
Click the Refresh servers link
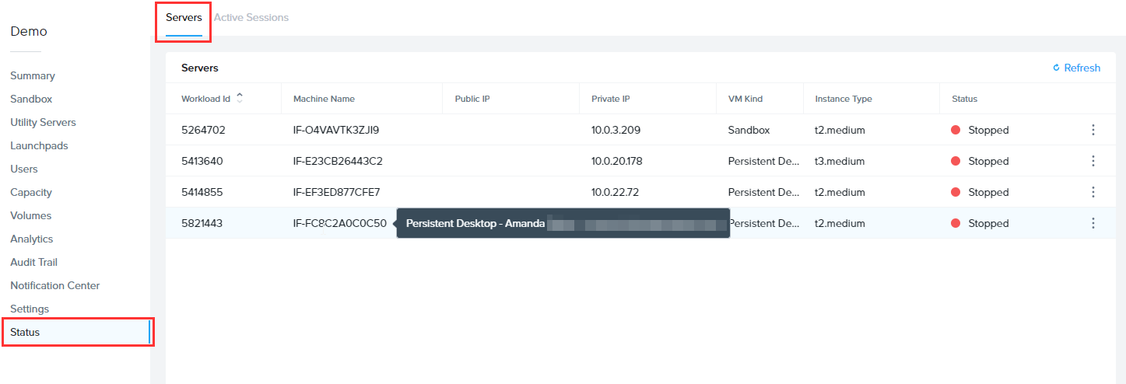[x=1076, y=68]
